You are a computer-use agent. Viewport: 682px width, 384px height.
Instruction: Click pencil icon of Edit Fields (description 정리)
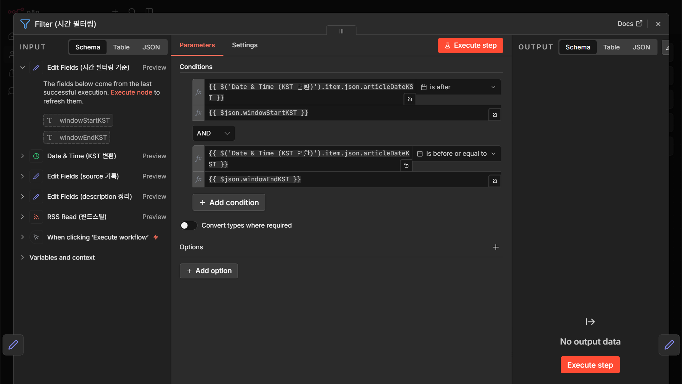click(36, 197)
